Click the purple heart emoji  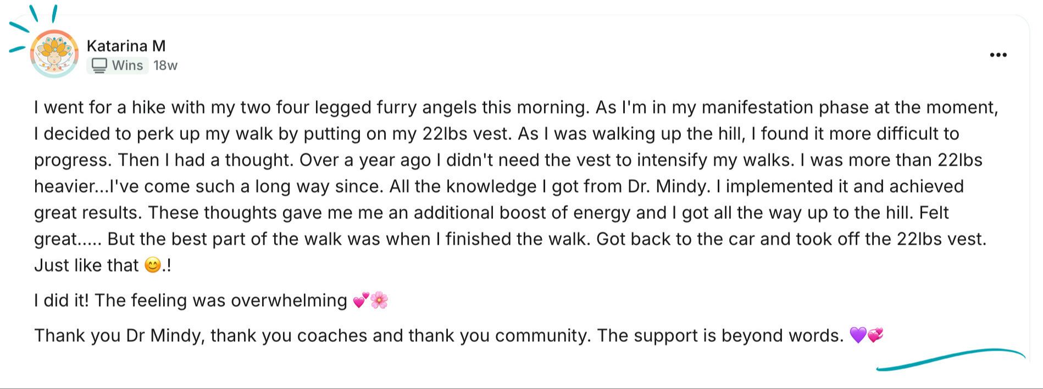858,335
